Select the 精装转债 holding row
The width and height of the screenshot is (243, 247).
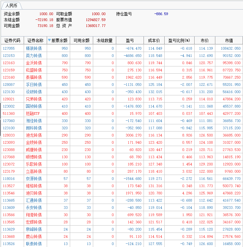pyautogui.click(x=34, y=48)
